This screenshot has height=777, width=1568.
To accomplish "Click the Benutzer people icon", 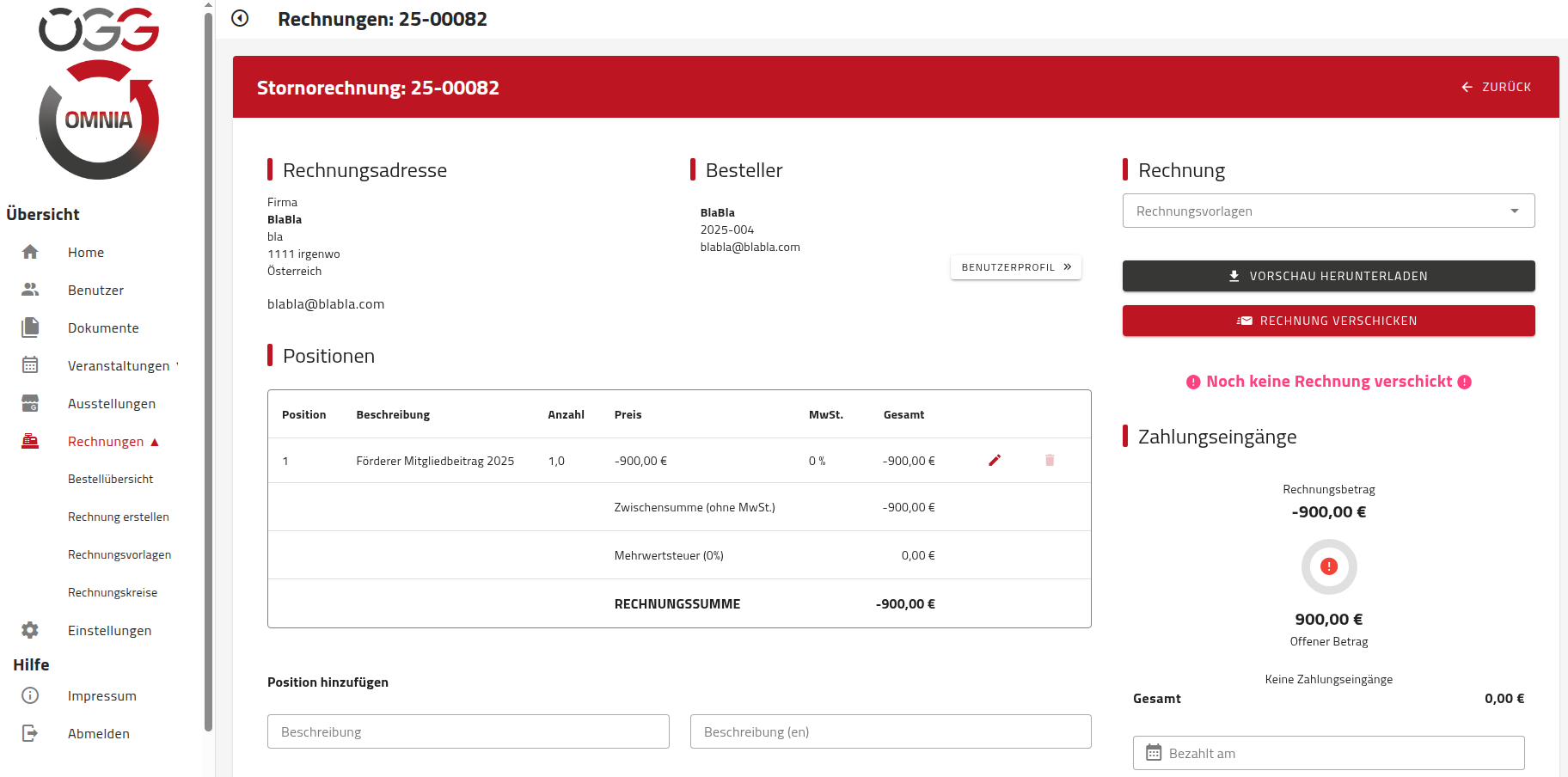I will tap(30, 290).
